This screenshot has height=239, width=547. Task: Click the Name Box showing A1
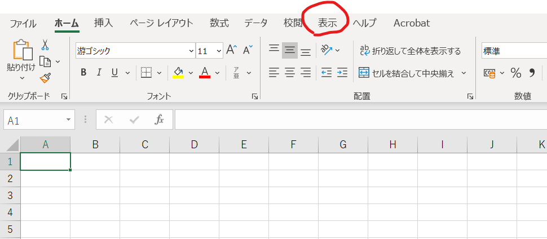tap(39, 121)
